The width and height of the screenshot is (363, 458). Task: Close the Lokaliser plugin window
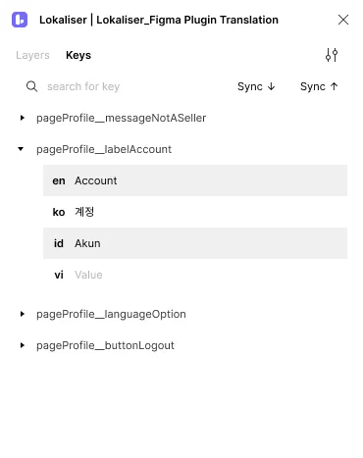tap(343, 20)
